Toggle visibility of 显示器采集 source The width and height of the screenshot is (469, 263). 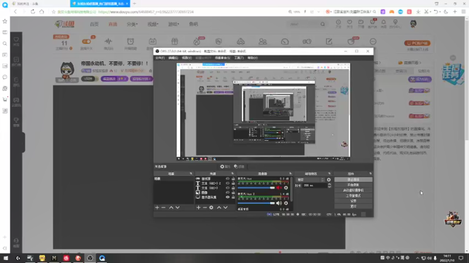coord(227,197)
